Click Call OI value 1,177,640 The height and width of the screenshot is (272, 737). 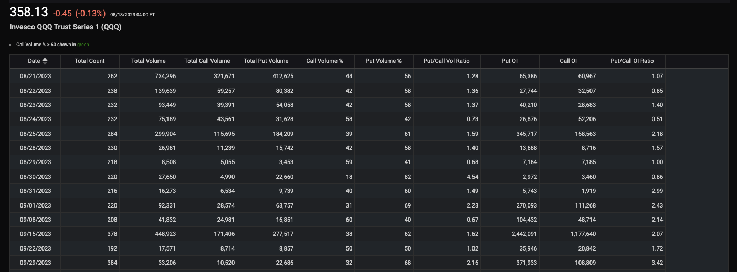[x=582, y=234]
